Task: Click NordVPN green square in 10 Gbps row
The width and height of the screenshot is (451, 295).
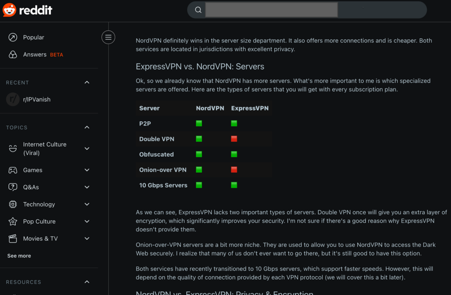Action: click(199, 185)
